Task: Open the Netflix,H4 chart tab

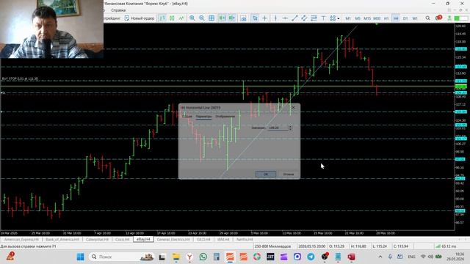Action: click(245, 240)
